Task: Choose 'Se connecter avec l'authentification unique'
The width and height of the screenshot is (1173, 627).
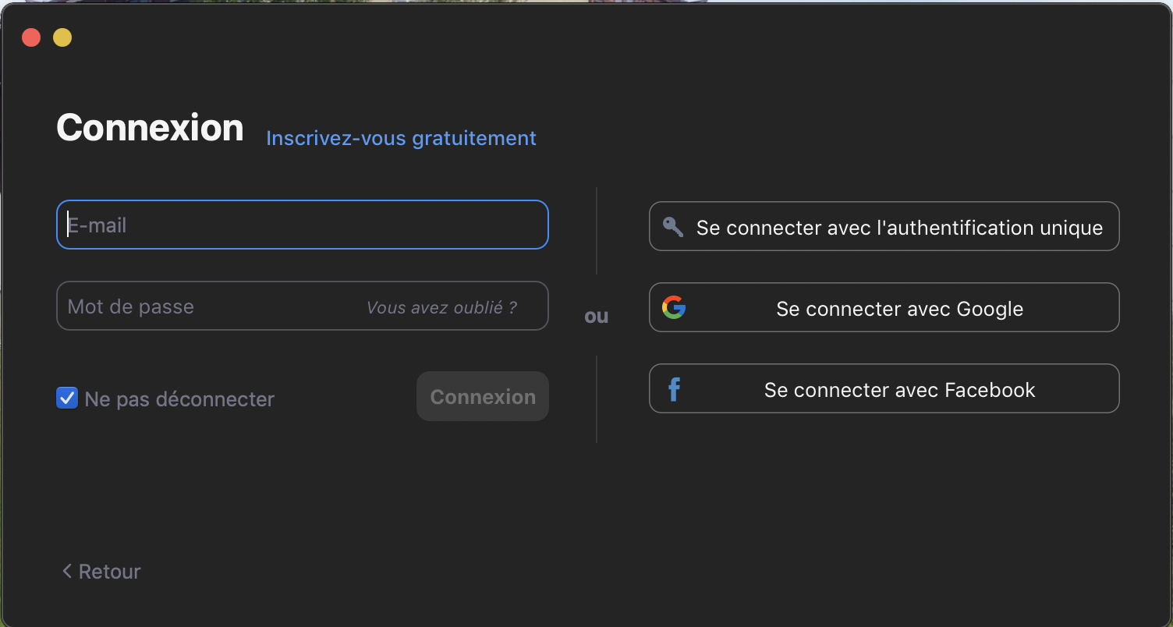Action: point(898,228)
